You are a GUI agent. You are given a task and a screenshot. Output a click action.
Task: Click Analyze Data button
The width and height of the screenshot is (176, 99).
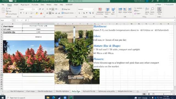pos(159,11)
